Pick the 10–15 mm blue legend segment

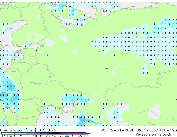point(37,133)
